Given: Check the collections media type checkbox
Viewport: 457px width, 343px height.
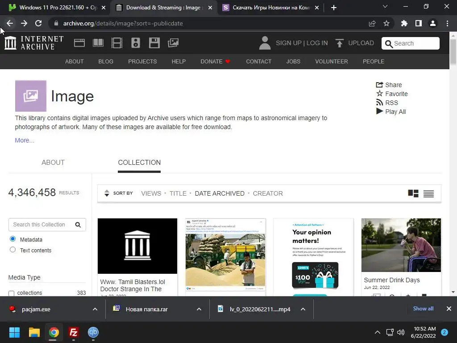Looking at the screenshot, I should pyautogui.click(x=11, y=293).
